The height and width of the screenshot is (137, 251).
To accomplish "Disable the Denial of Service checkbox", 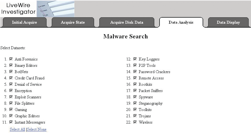I will (11, 84).
